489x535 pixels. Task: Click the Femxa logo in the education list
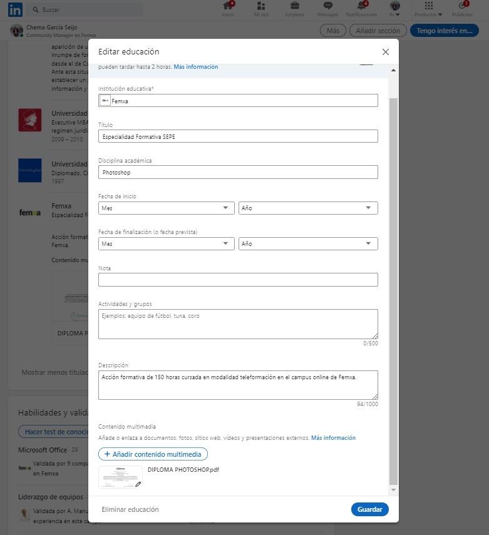[x=30, y=213]
